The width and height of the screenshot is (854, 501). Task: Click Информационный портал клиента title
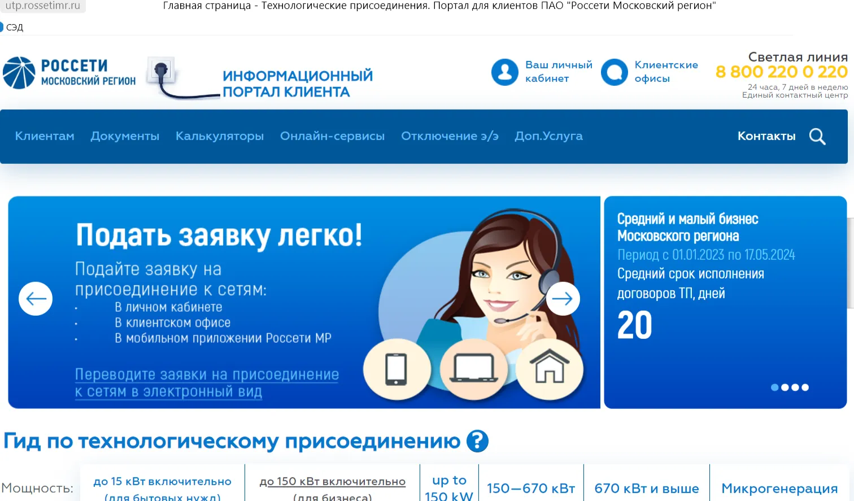coord(298,84)
